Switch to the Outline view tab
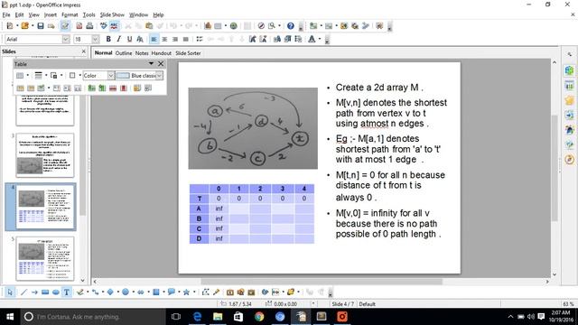The image size is (578, 325). coord(124,53)
